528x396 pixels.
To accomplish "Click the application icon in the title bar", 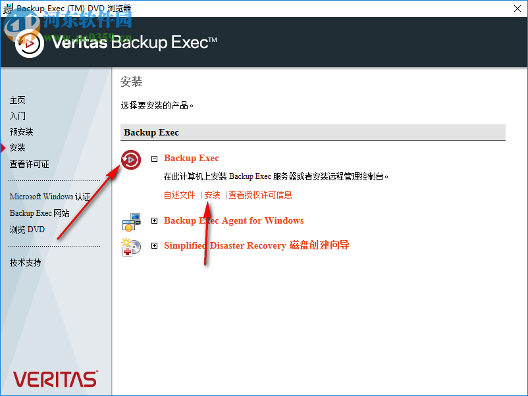I will (x=9, y=9).
